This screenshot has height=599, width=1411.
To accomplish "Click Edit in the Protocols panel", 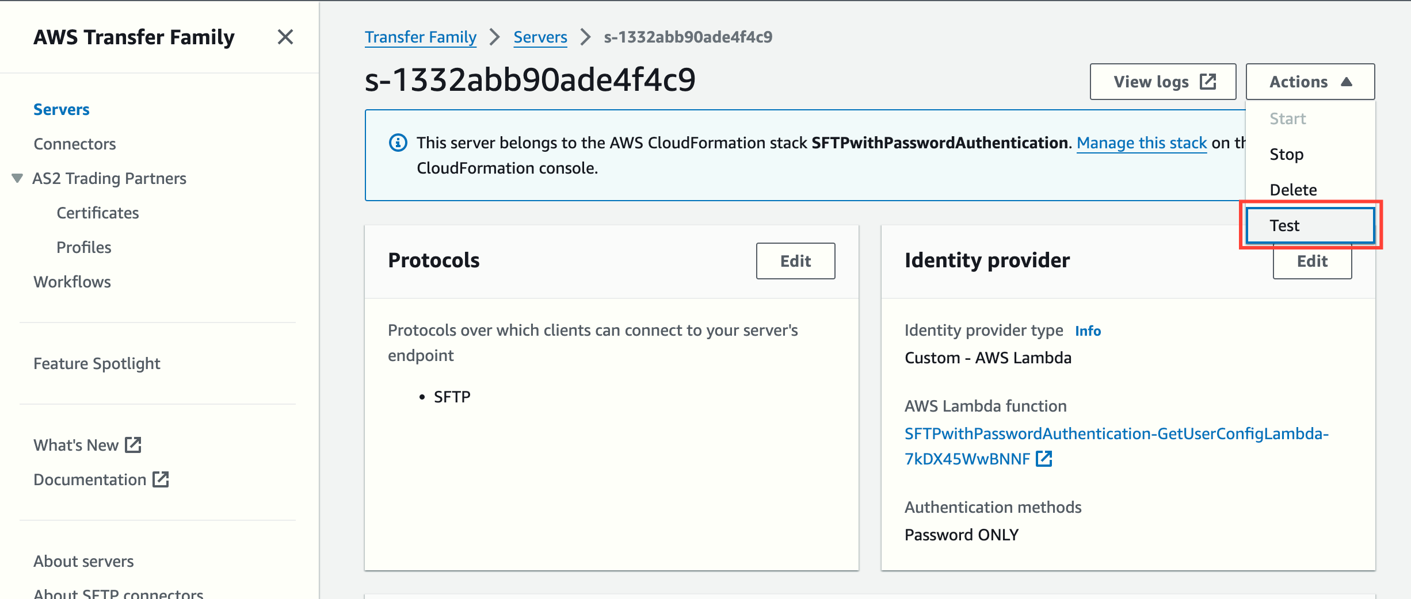I will pos(795,260).
